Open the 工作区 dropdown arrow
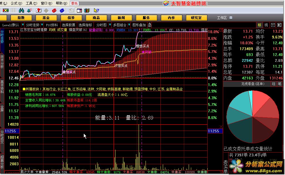The image size is (285, 175). [231, 18]
